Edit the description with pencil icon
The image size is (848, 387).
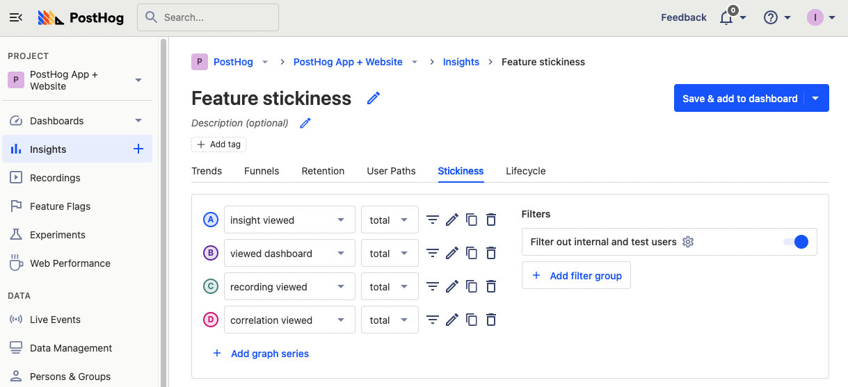click(305, 123)
